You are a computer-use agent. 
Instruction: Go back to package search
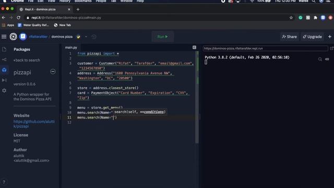click(x=27, y=60)
